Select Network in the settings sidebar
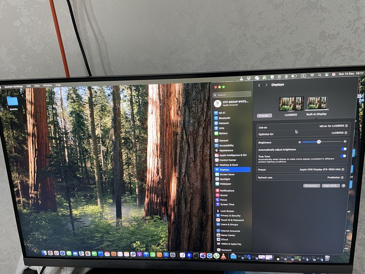This screenshot has width=365, height=274. tap(221, 123)
